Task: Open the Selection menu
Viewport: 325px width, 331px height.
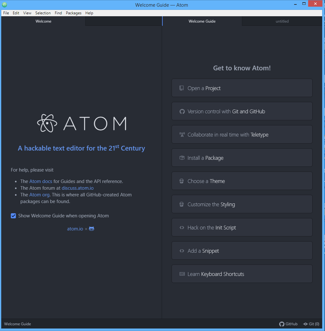Action: click(x=43, y=13)
